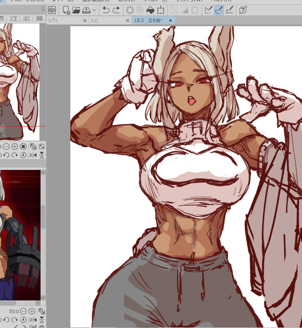This screenshot has width=302, height=328.
Task: Click the Sub View horizontal scrollbar thumb
Action: pyautogui.click(x=8, y=303)
